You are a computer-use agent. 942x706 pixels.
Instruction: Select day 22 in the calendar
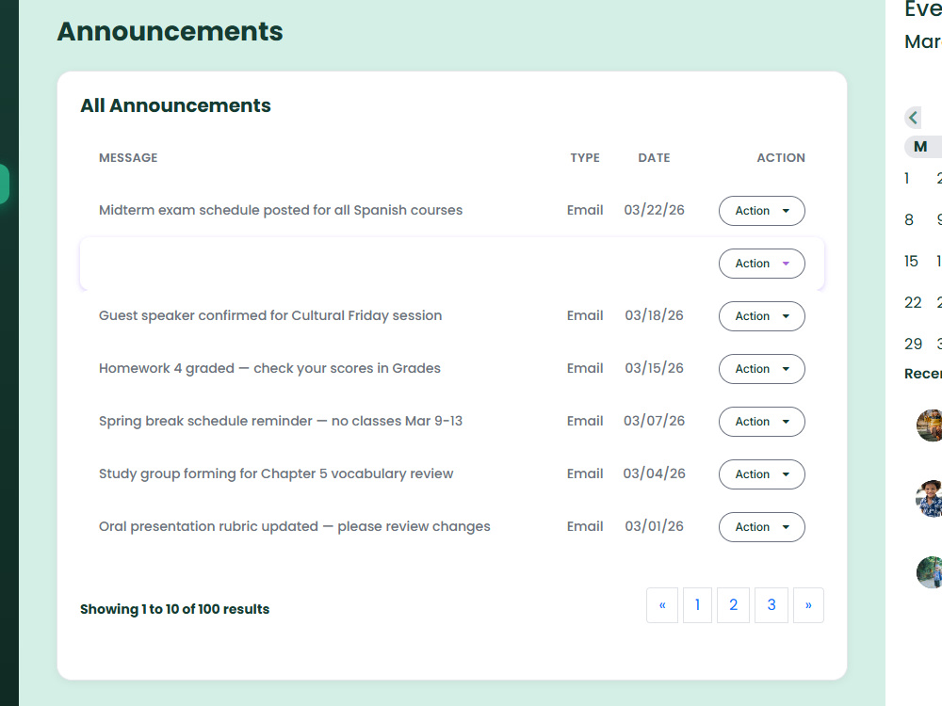[913, 302]
